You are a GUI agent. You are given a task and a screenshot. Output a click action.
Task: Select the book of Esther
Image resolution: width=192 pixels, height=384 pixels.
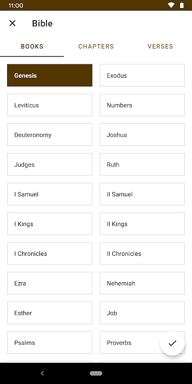[x=50, y=313]
